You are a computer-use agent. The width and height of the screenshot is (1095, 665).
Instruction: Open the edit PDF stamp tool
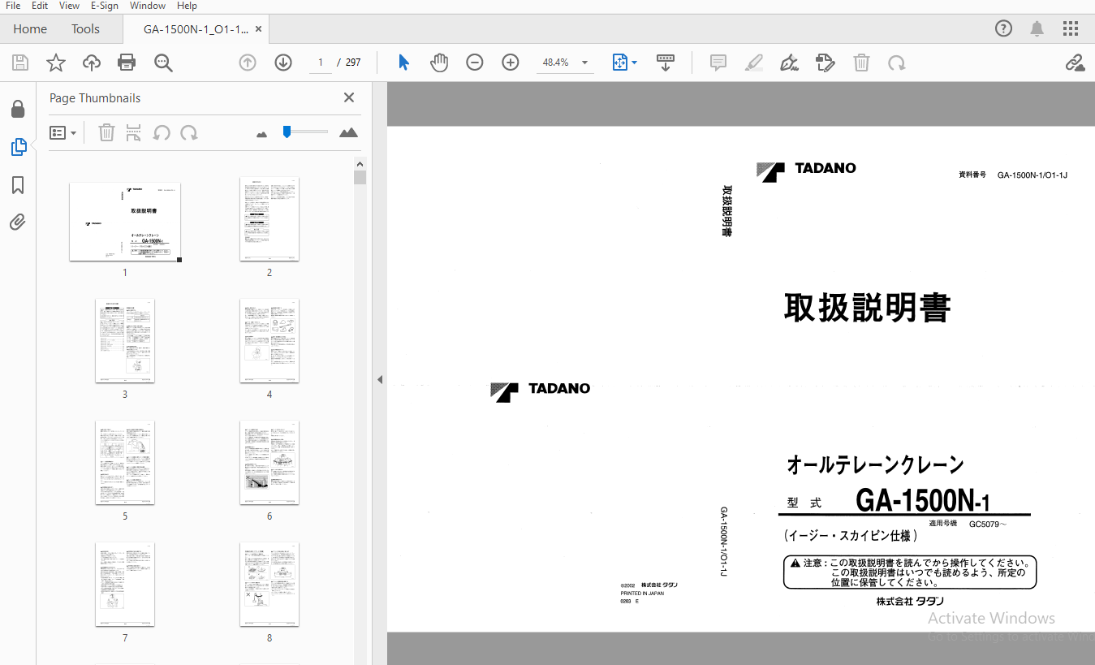click(x=826, y=63)
